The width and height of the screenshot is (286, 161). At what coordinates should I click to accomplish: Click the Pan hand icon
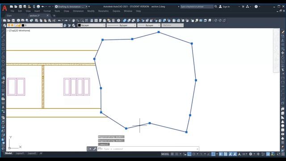73,21
